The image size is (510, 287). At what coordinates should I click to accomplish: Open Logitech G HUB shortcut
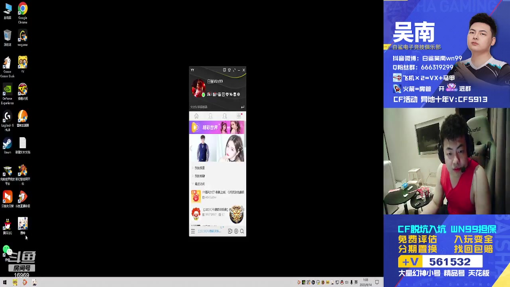click(x=8, y=122)
